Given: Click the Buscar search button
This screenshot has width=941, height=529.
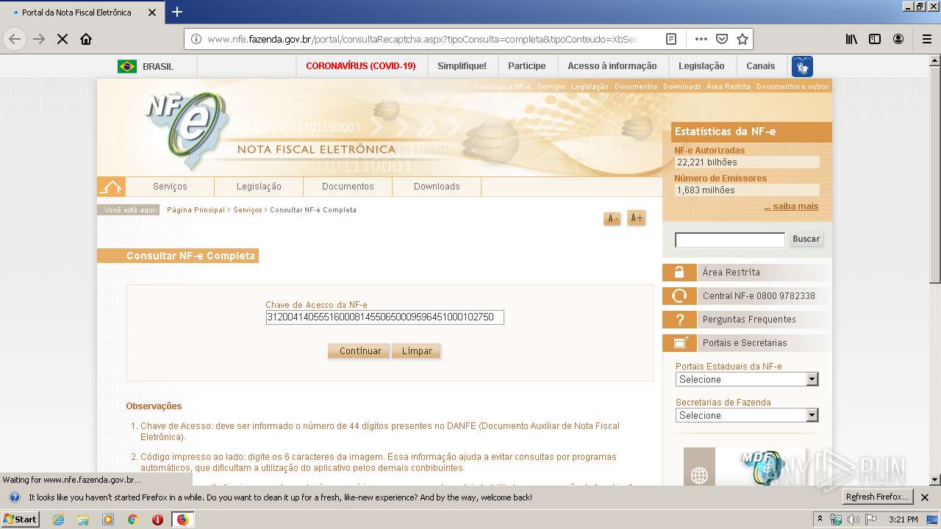Looking at the screenshot, I should [806, 239].
